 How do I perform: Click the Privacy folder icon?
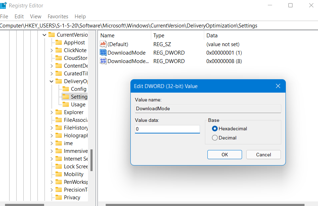click(x=59, y=198)
